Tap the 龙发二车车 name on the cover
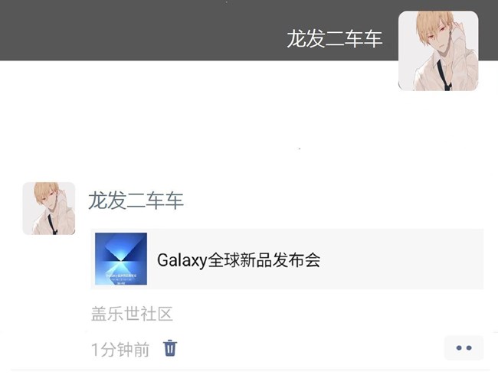The height and width of the screenshot is (375, 498). pos(335,39)
